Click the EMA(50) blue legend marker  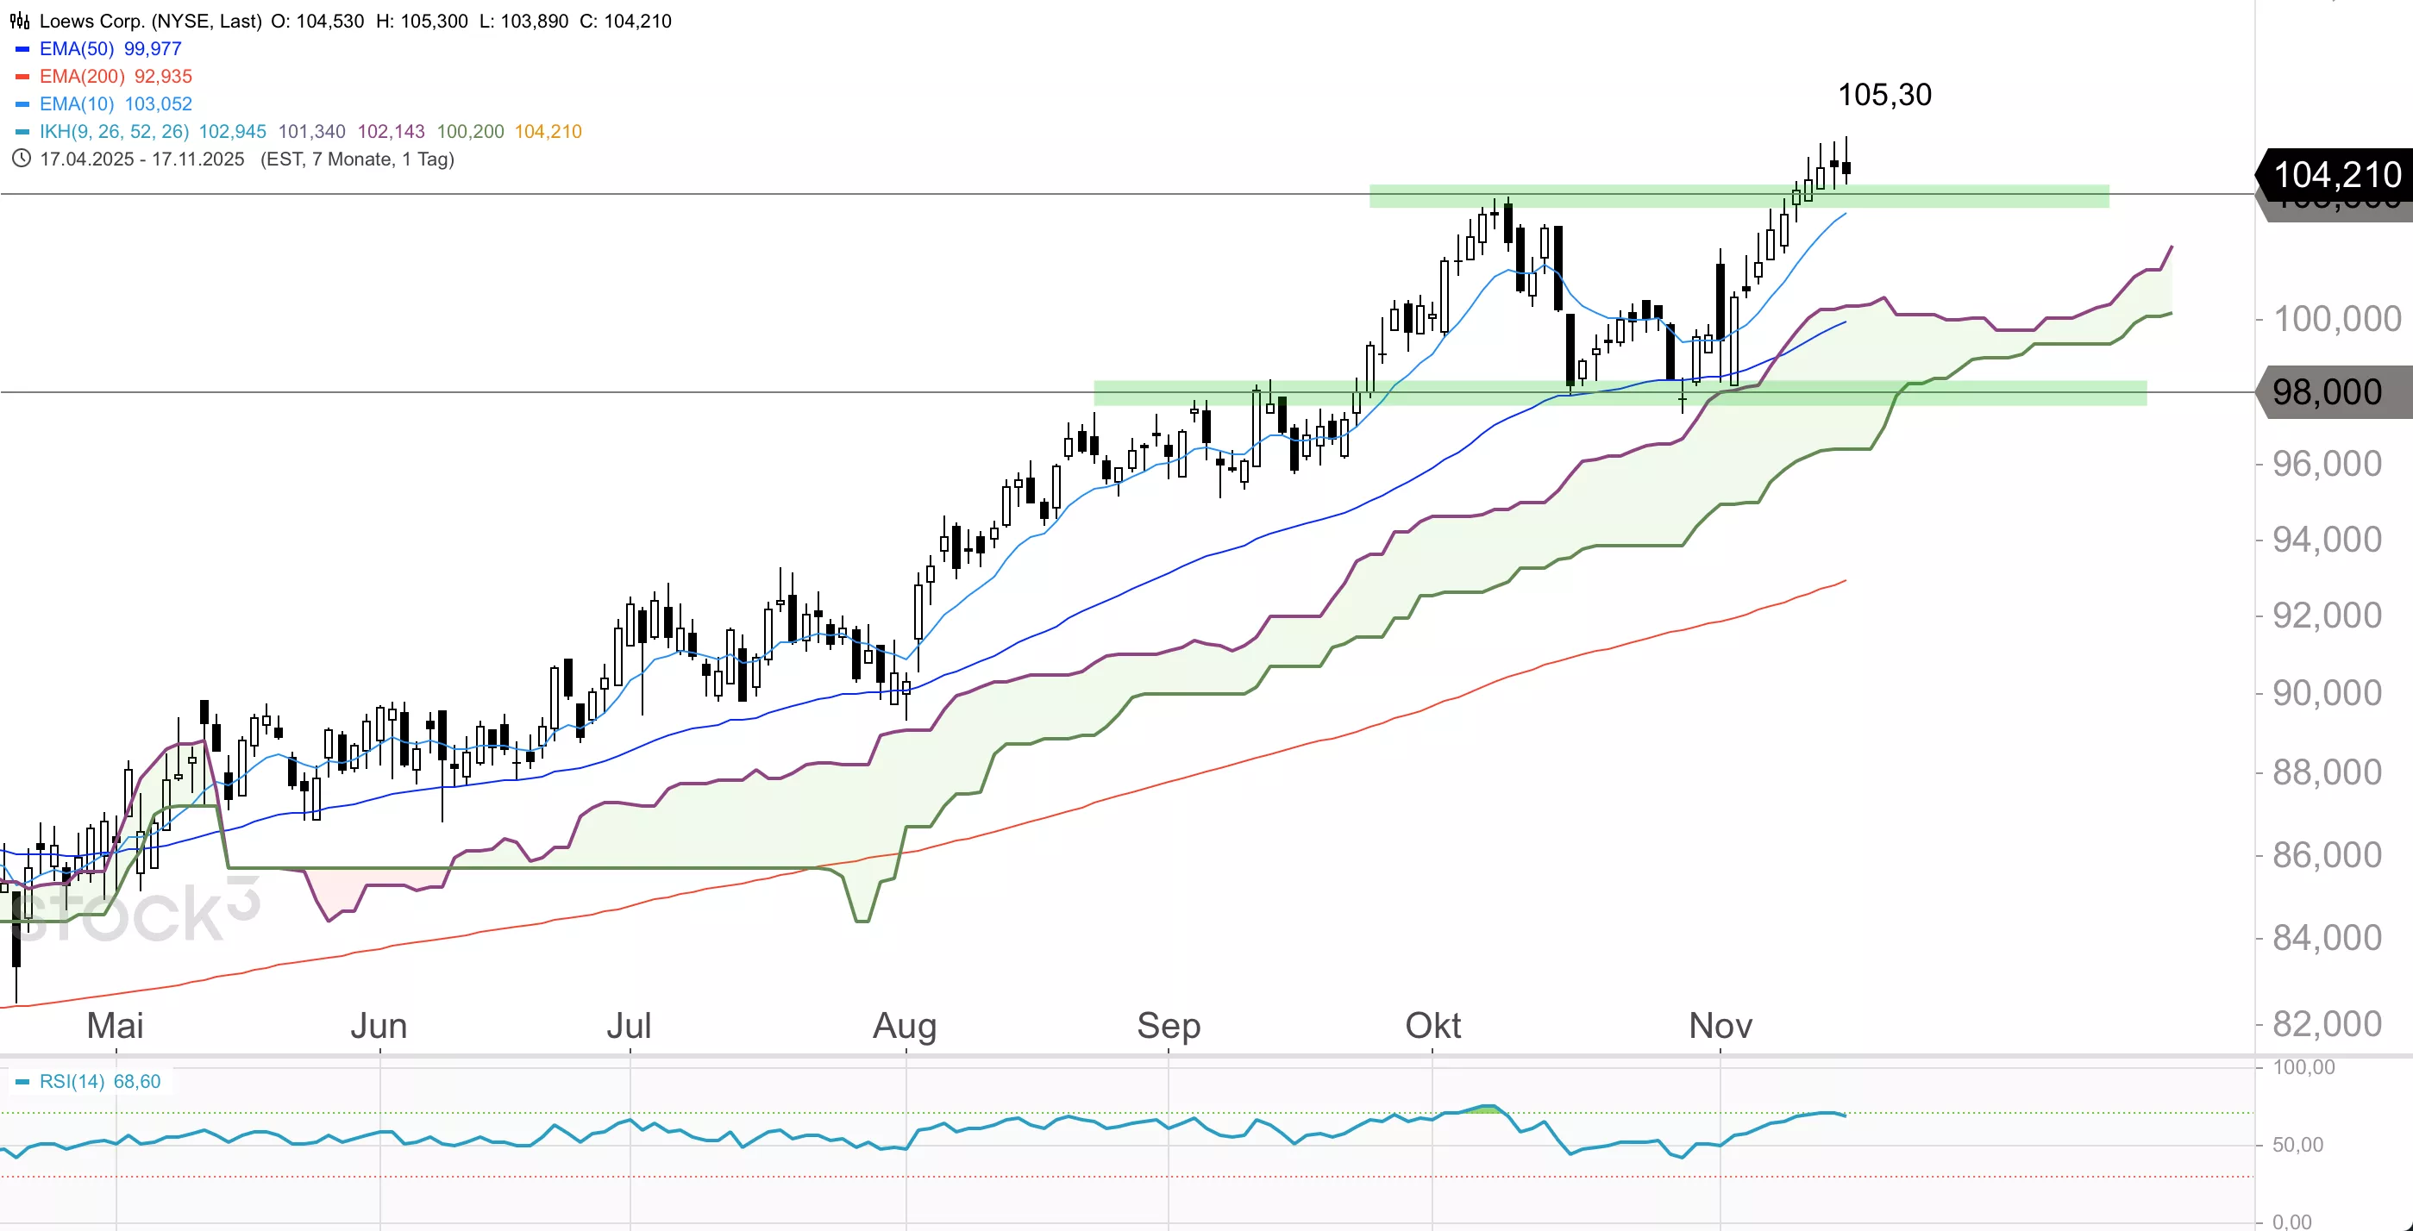coord(22,48)
